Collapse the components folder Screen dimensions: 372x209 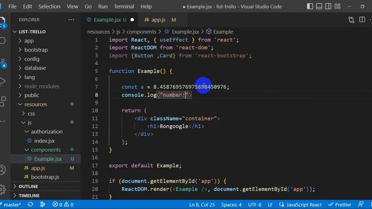point(45,150)
